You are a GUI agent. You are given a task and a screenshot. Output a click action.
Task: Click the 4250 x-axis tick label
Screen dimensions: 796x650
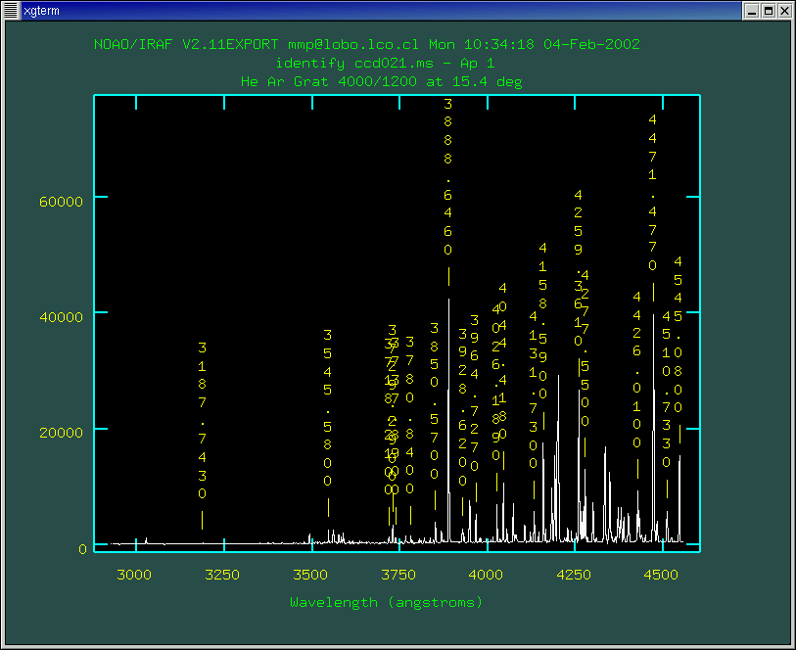[x=574, y=575]
